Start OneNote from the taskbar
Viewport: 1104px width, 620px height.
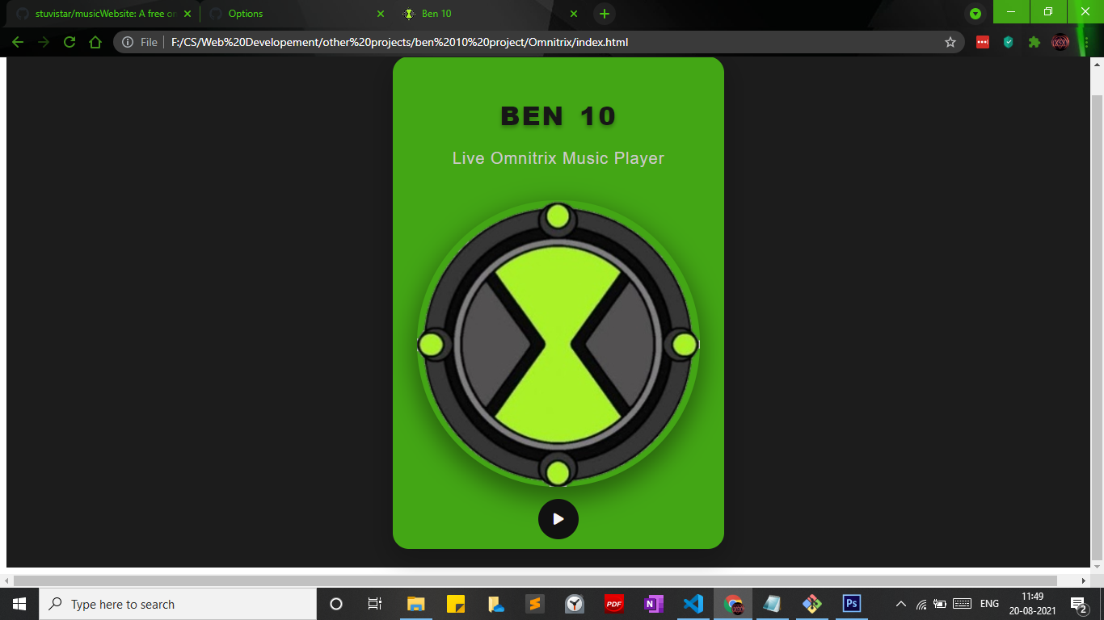(x=653, y=604)
